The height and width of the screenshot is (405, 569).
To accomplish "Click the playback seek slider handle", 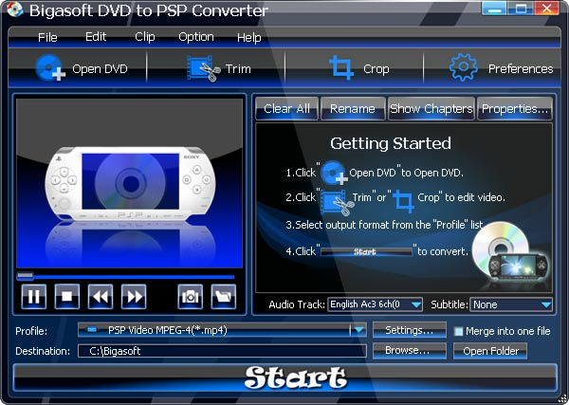I will [x=25, y=276].
